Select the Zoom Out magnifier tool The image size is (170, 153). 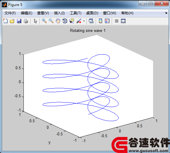51,21
